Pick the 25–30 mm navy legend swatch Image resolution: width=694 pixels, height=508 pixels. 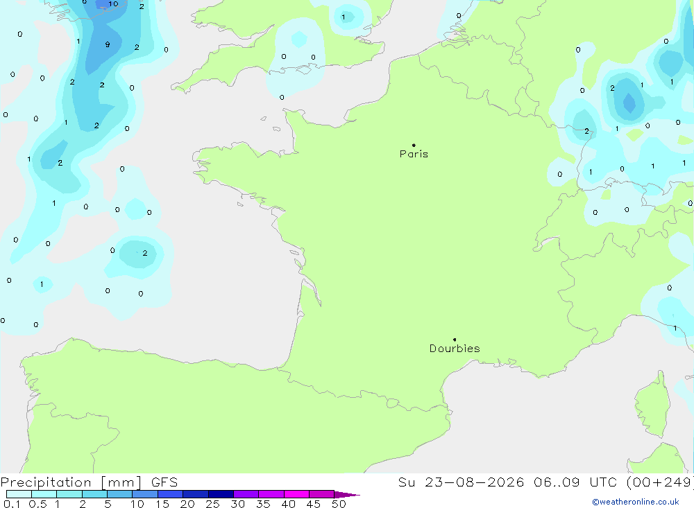[221, 494]
